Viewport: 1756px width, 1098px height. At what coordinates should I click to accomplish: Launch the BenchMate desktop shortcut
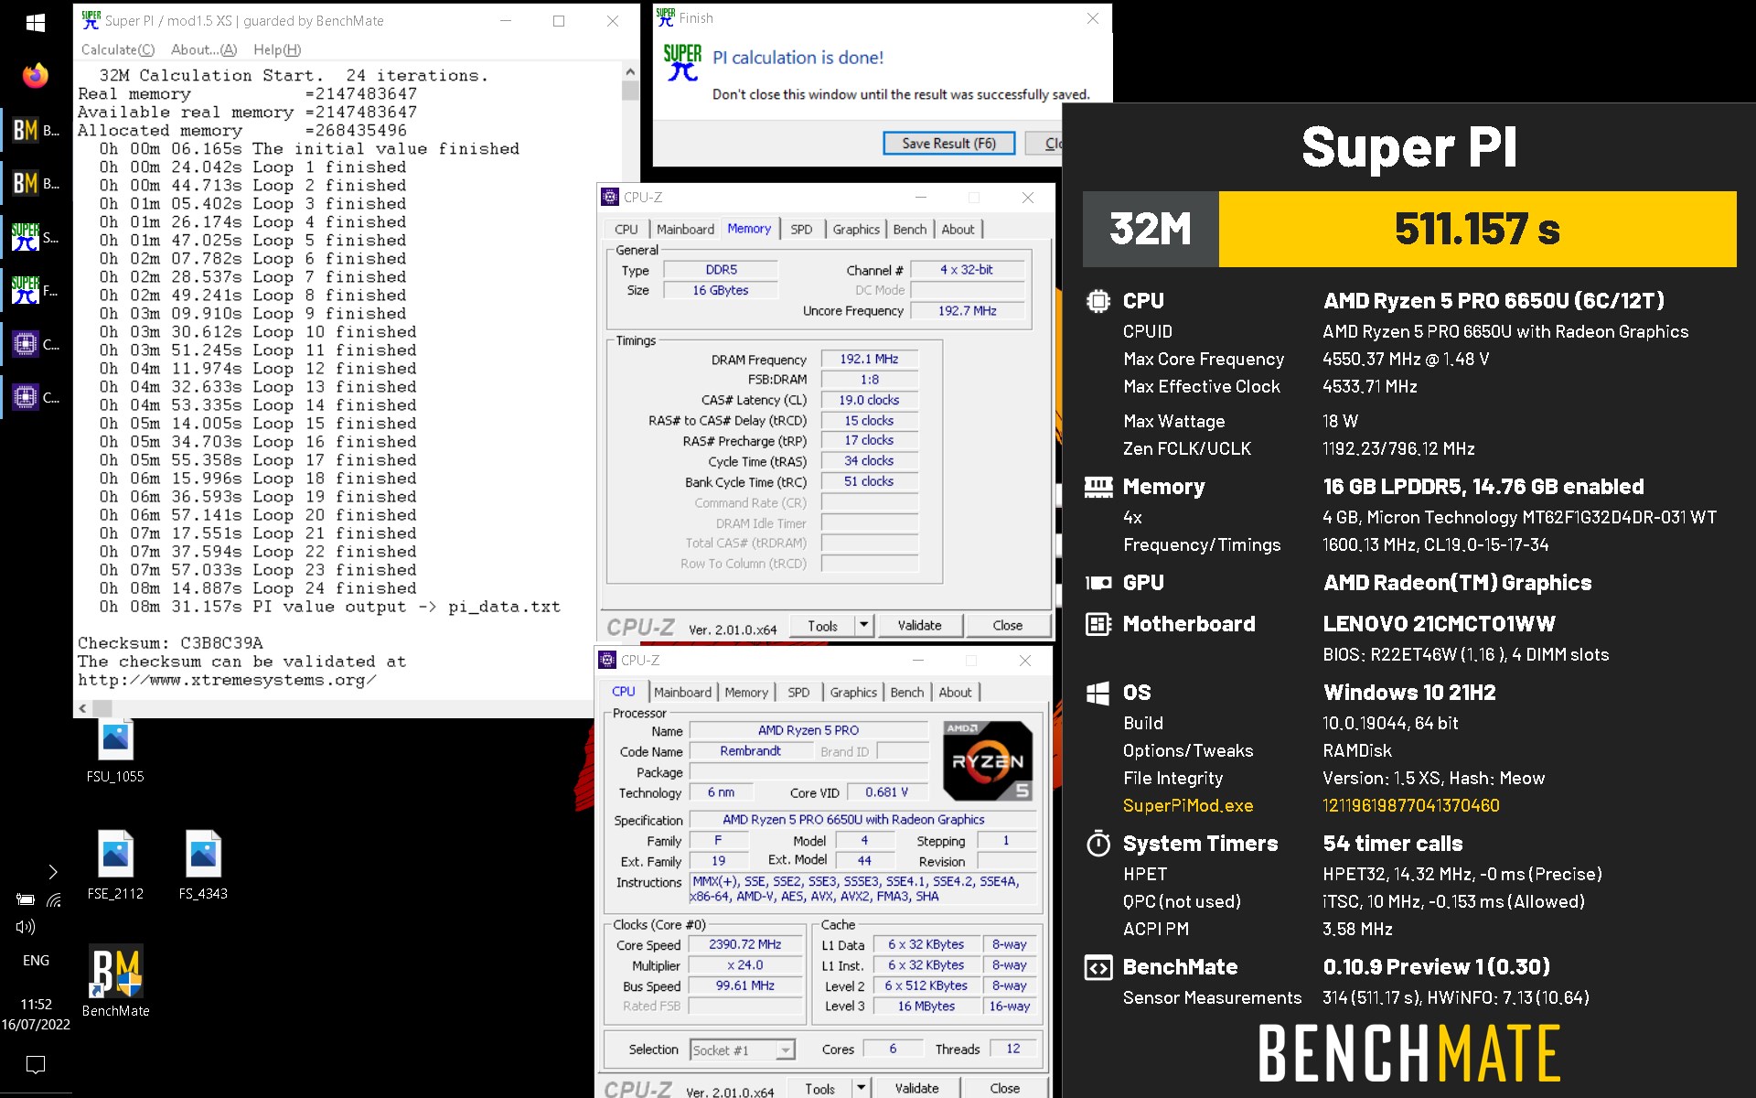click(x=115, y=981)
